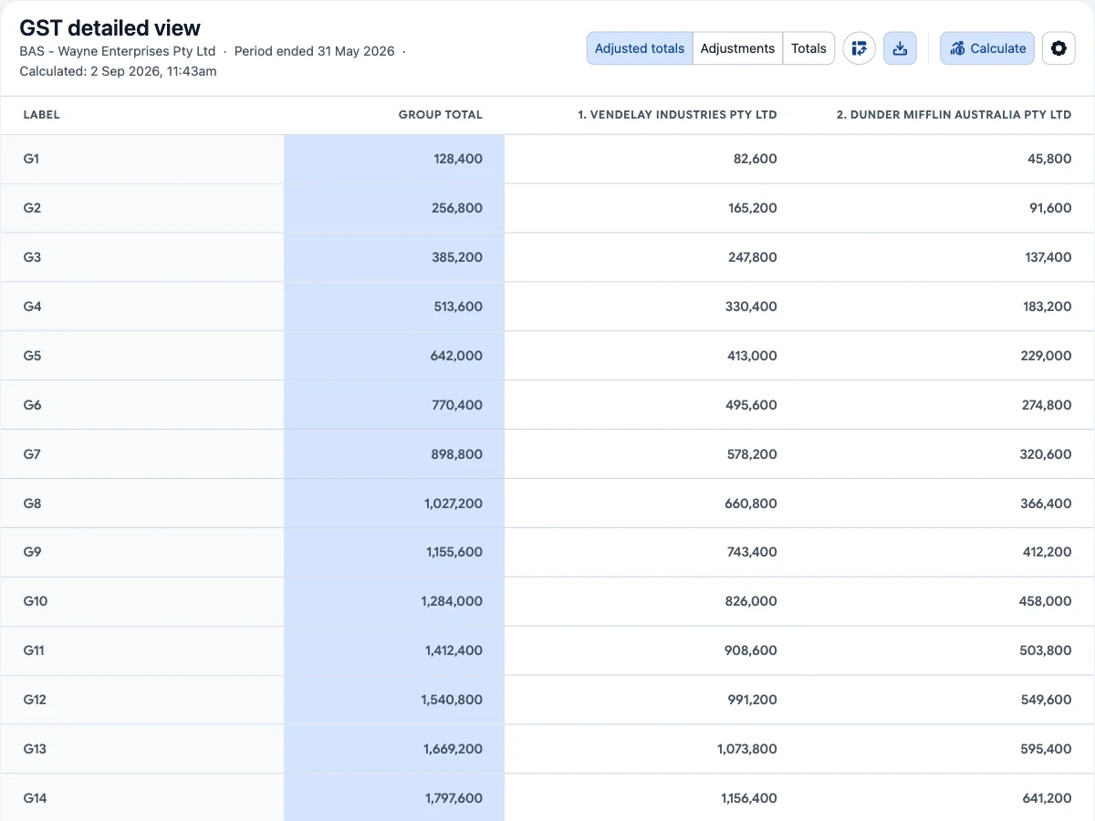
Task: Click group total 385,200 cell
Action: (457, 257)
